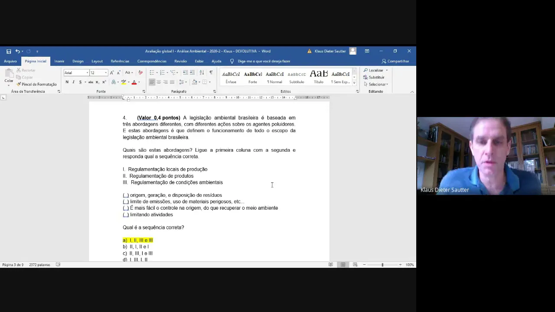555x312 pixels.
Task: Apply a bulleted list
Action: (152, 73)
